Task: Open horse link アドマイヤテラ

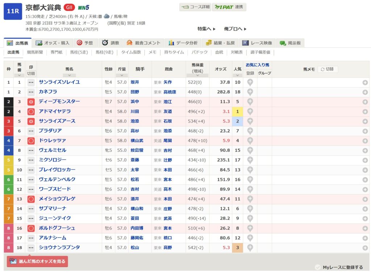Action: click(x=55, y=111)
